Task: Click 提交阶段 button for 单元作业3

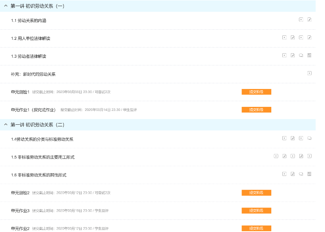Action: click(256, 210)
